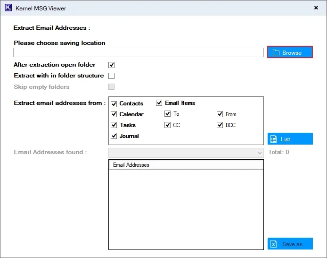Click the List button
Screen dimensions: 327x258
pyautogui.click(x=290, y=139)
